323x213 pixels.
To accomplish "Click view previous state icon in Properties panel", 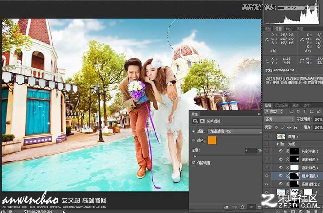I will pyautogui.click(x=234, y=207).
